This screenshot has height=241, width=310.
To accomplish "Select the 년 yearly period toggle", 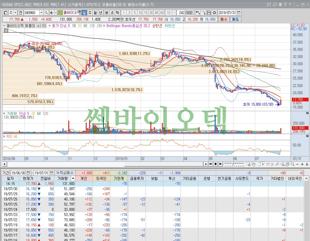I will (x=101, y=13).
